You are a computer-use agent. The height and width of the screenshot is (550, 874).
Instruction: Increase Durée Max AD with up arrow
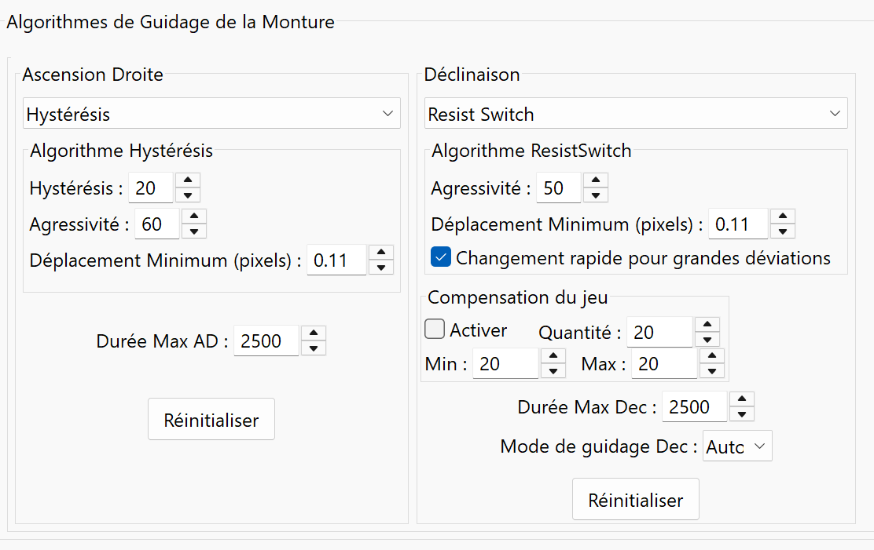pyautogui.click(x=314, y=333)
